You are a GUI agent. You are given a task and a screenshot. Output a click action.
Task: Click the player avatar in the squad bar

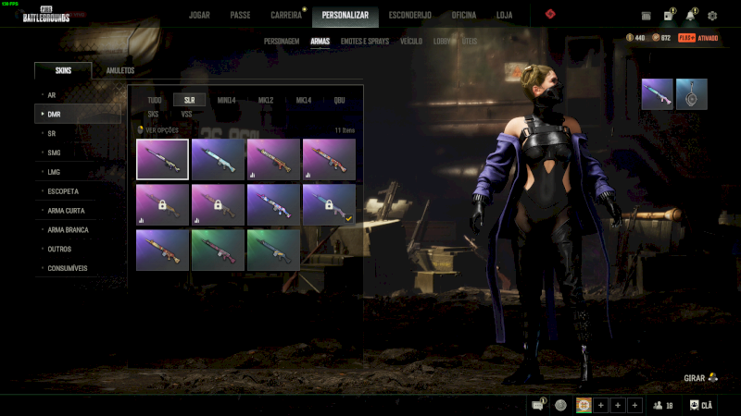(x=584, y=405)
